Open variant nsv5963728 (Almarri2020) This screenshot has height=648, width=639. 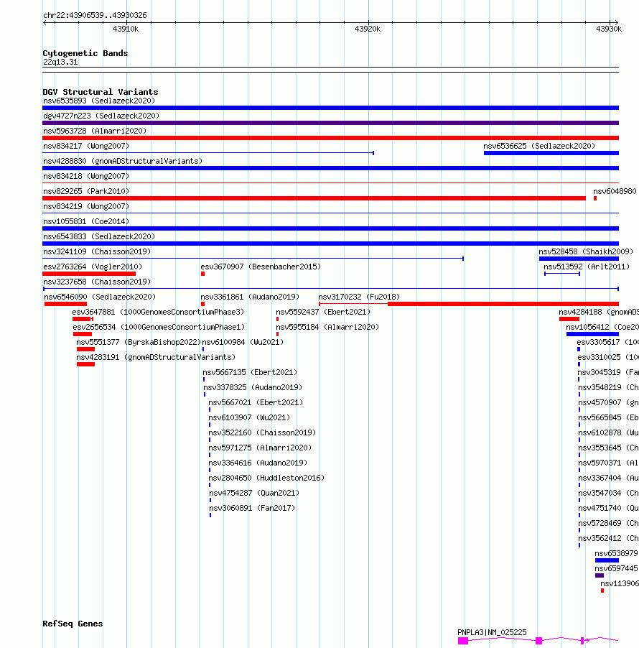coord(95,131)
